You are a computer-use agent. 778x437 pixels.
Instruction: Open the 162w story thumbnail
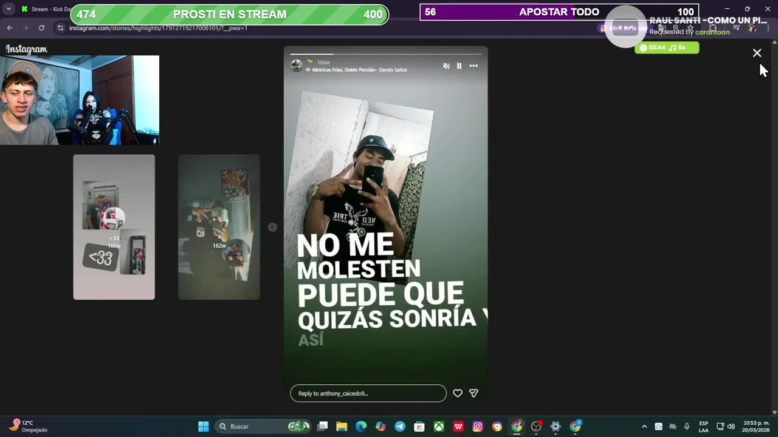[x=219, y=227]
